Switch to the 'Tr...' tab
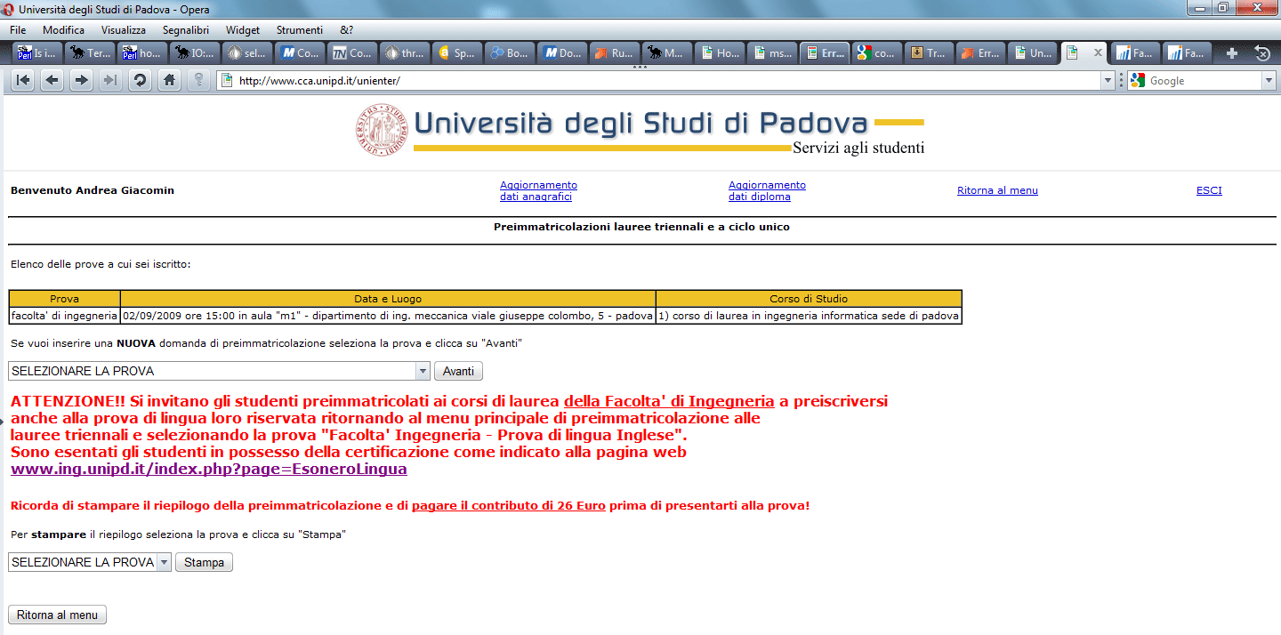This screenshot has width=1281, height=635. pyautogui.click(x=930, y=53)
